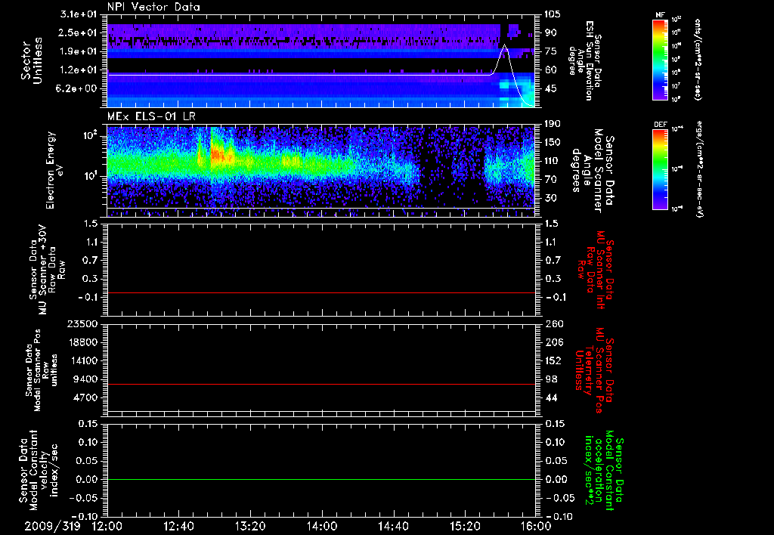Click the 110 scanner angle tick value
774x535 pixels.
tap(552, 161)
